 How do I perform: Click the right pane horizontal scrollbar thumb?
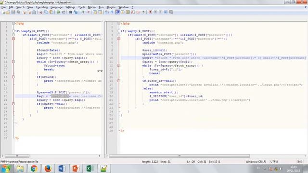coord(180,156)
